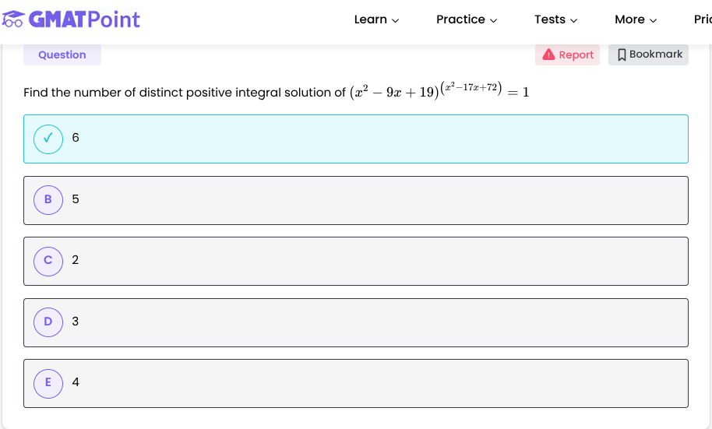
Task: Select option C circle badge
Action: [x=48, y=260]
